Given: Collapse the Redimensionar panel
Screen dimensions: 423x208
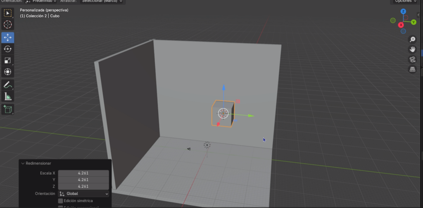Looking at the screenshot, I should 23,164.
